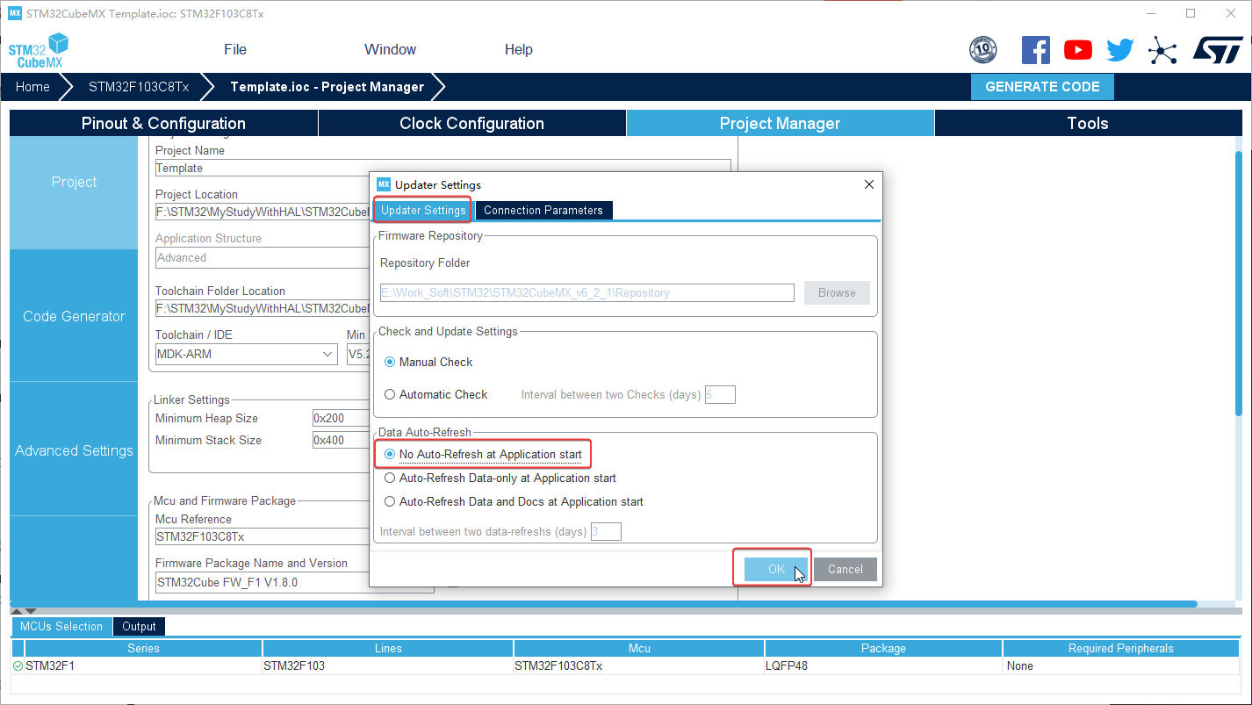The height and width of the screenshot is (705, 1252).
Task: Click the Browse button for repository
Action: pos(837,293)
